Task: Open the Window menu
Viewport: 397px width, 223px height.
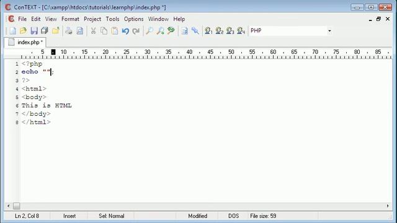Action: 158,19
